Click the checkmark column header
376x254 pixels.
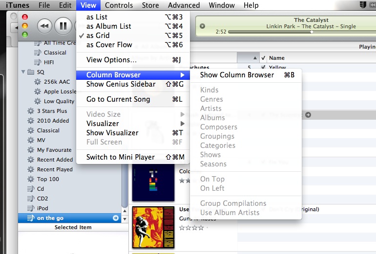click(x=263, y=58)
